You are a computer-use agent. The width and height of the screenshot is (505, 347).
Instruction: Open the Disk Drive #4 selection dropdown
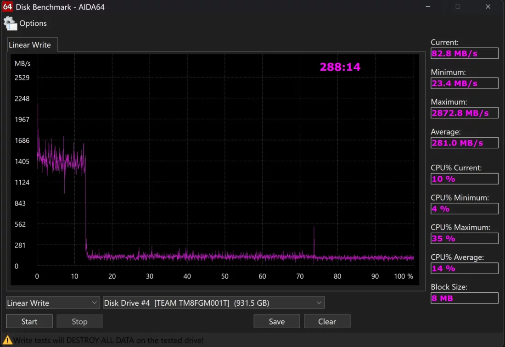coord(213,303)
